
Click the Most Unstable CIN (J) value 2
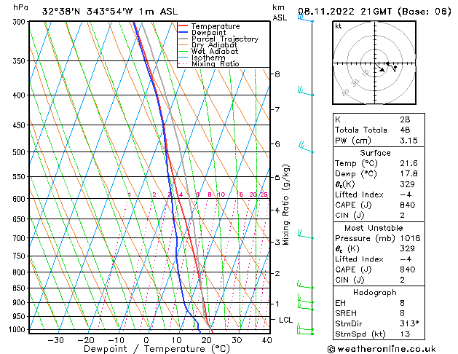click(x=402, y=280)
